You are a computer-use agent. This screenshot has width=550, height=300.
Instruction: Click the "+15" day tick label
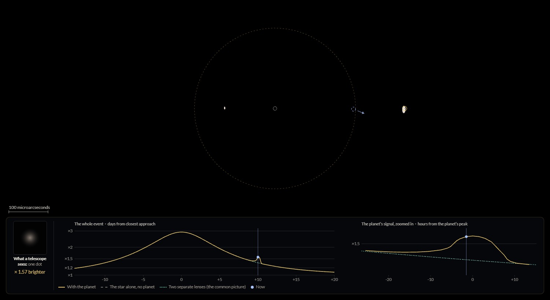(296, 280)
